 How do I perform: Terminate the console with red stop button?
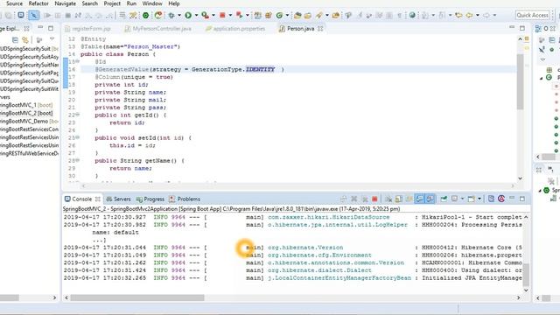[x=374, y=199]
